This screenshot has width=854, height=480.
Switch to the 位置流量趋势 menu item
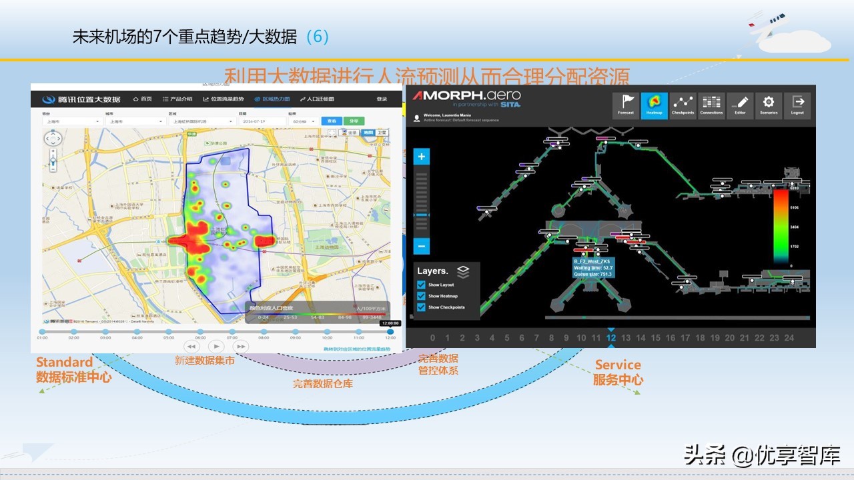(x=224, y=98)
